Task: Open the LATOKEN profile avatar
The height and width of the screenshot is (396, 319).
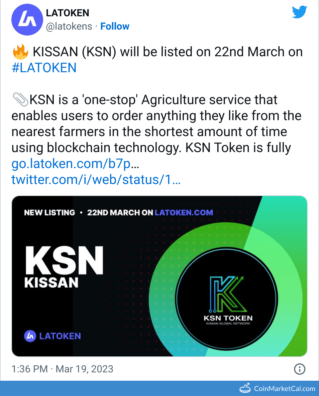Action: pyautogui.click(x=27, y=20)
